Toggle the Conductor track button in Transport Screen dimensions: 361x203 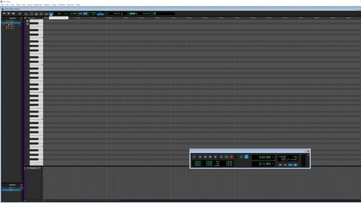(x=296, y=165)
